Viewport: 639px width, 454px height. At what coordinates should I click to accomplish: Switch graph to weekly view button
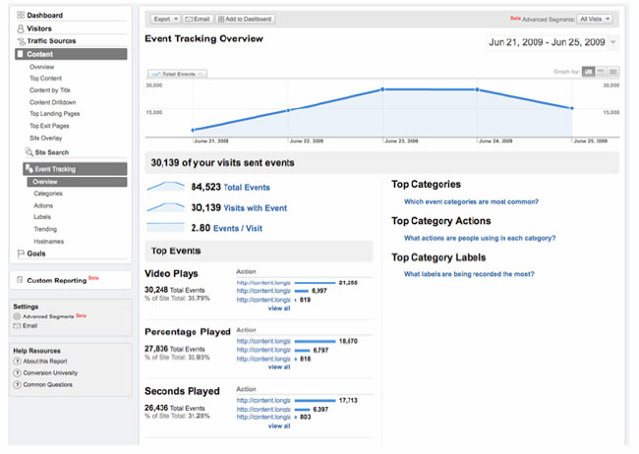coord(601,72)
